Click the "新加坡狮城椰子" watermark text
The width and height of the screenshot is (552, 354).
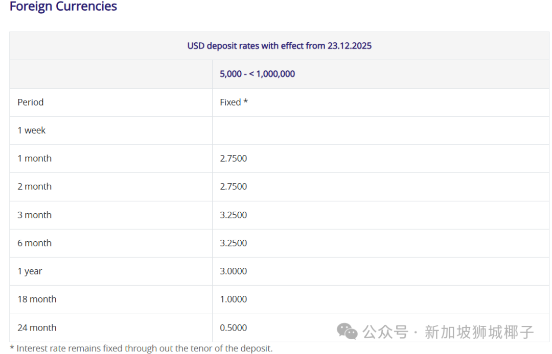(479, 332)
